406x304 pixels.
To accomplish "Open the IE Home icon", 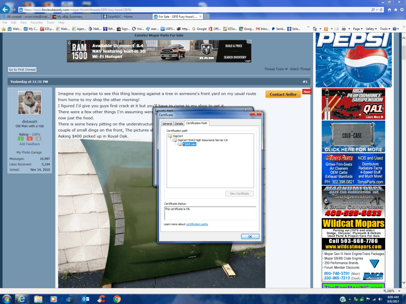I will point(390,9).
